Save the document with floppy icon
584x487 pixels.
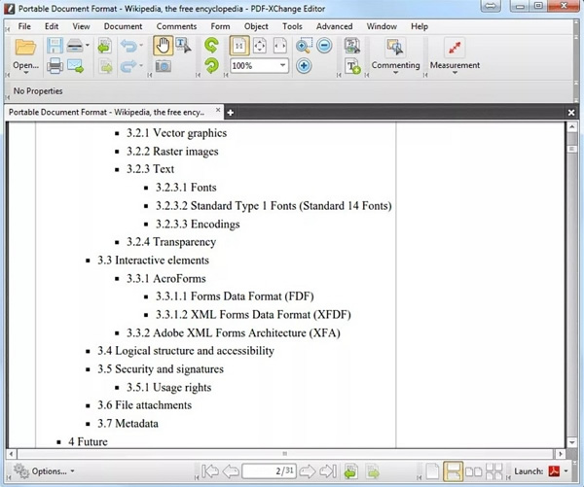pyautogui.click(x=55, y=46)
